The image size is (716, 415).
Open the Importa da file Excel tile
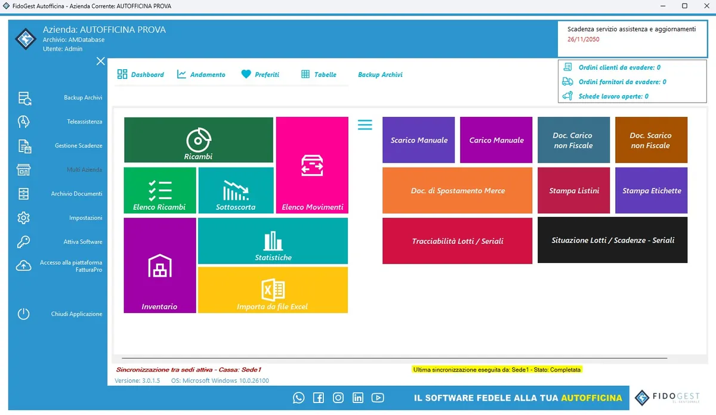(273, 290)
